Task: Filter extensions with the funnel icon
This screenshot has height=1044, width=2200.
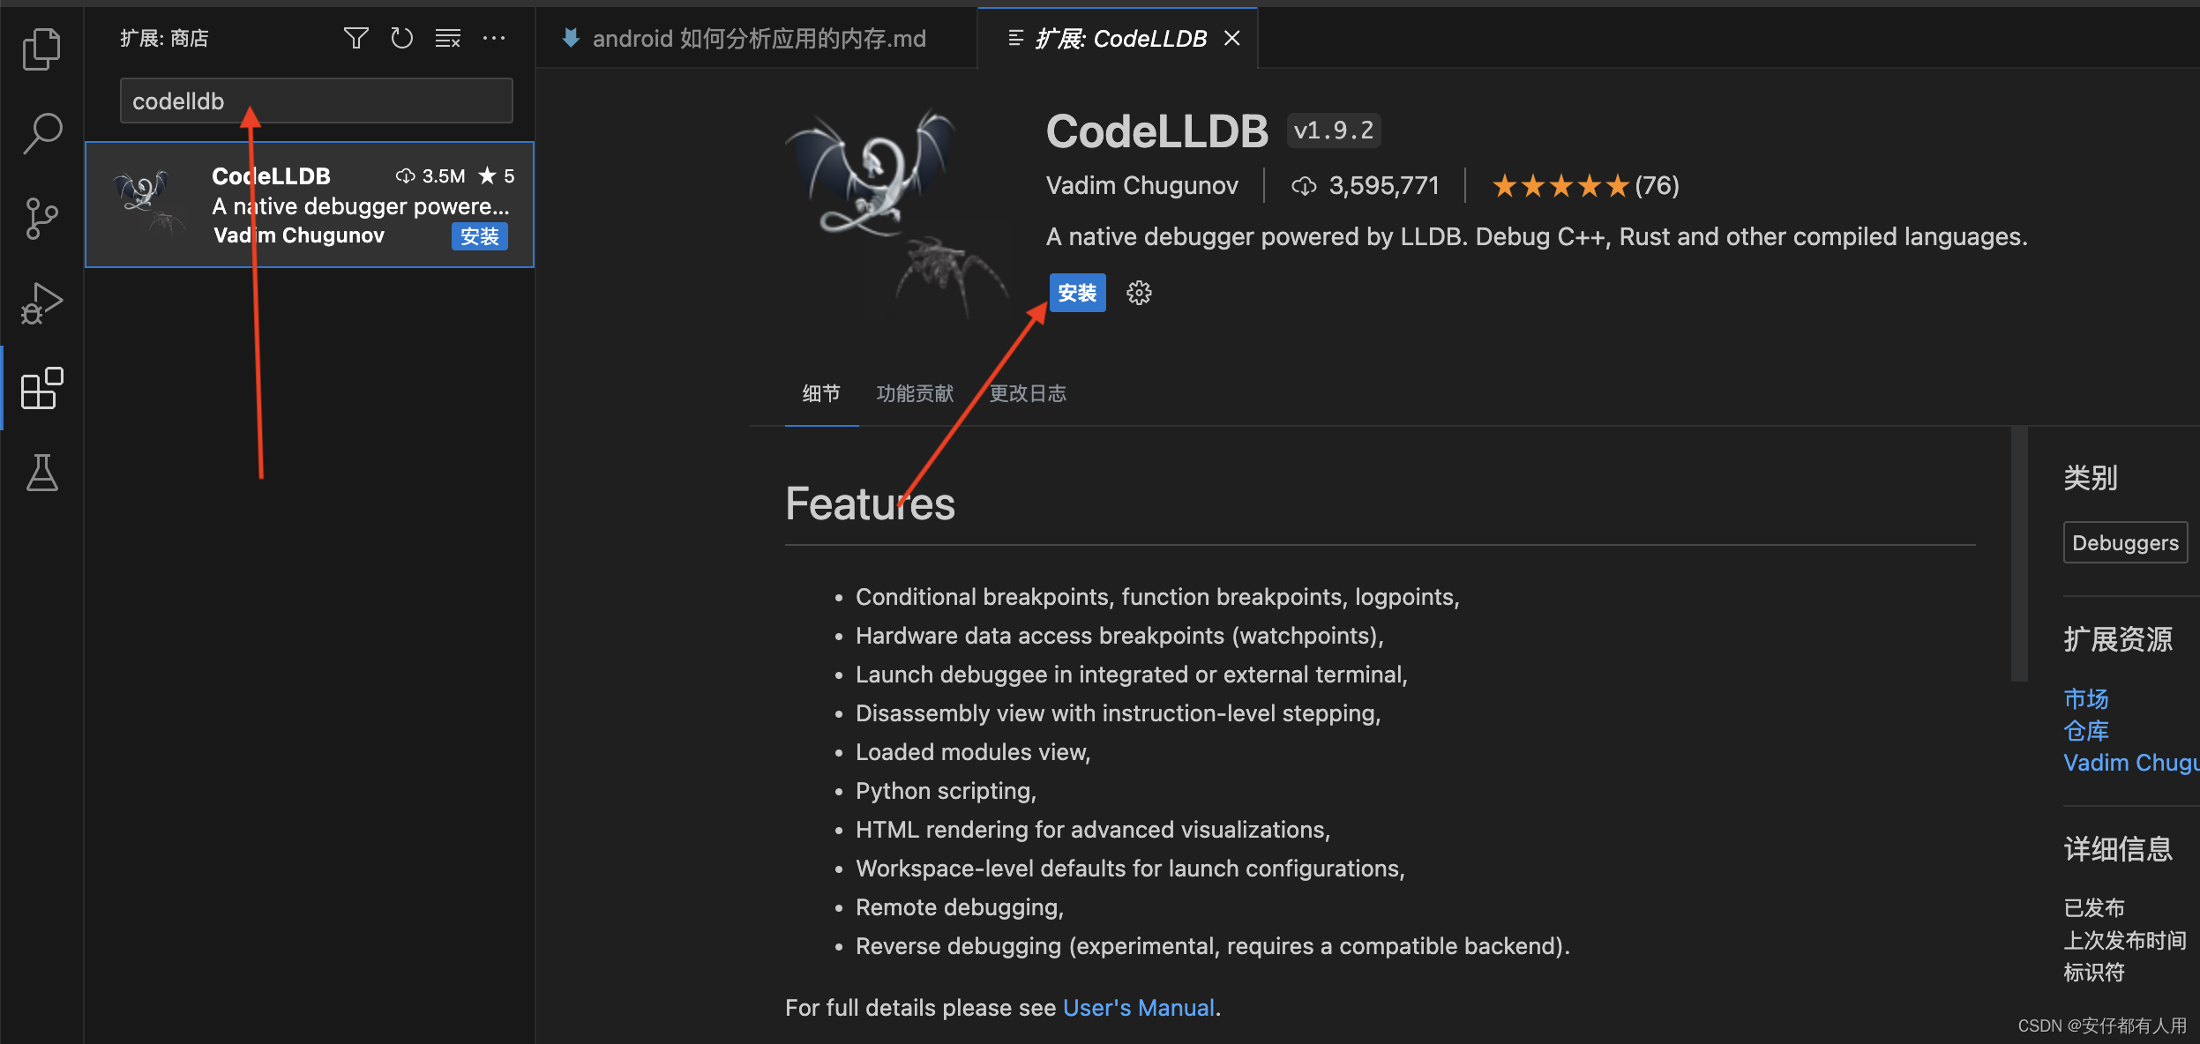Action: [x=355, y=38]
